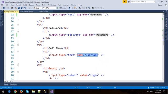Switch to the Index.cshtml tab
The image size is (168, 94).
point(44,12)
